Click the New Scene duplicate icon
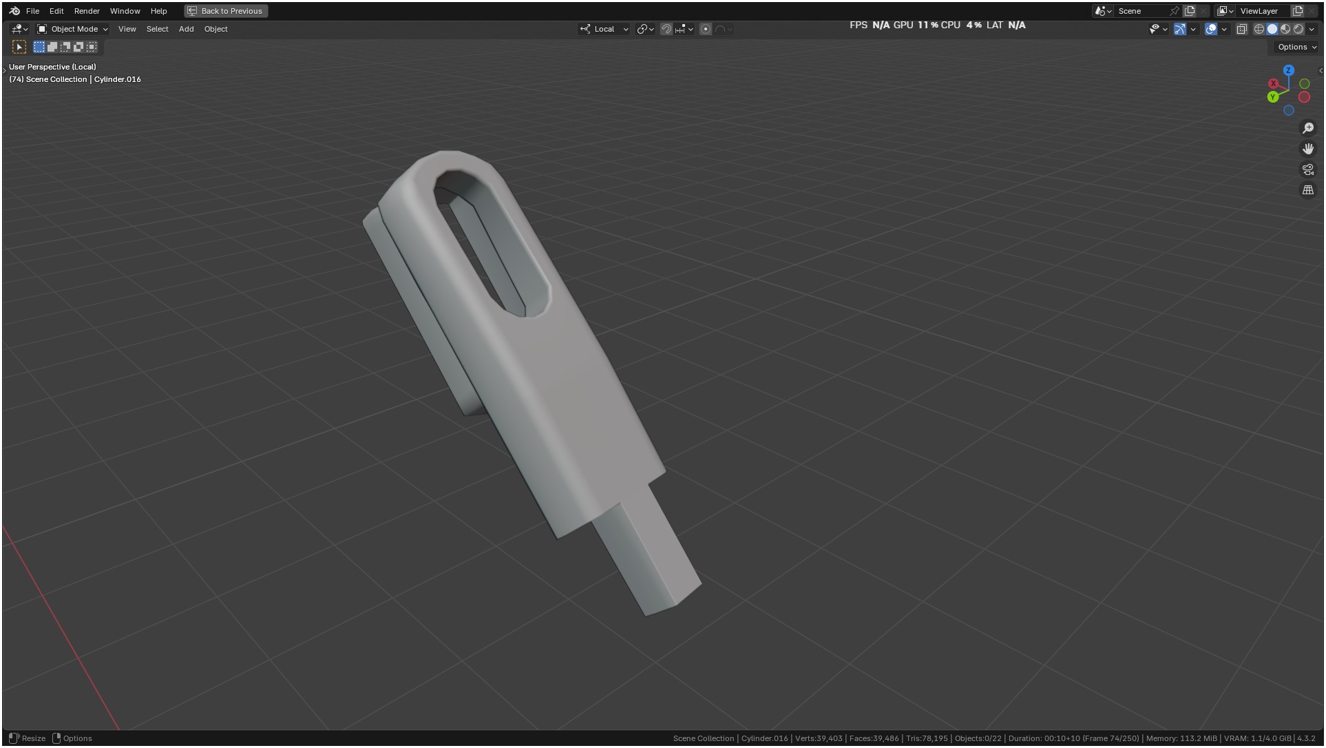1326x748 pixels. tap(1190, 11)
